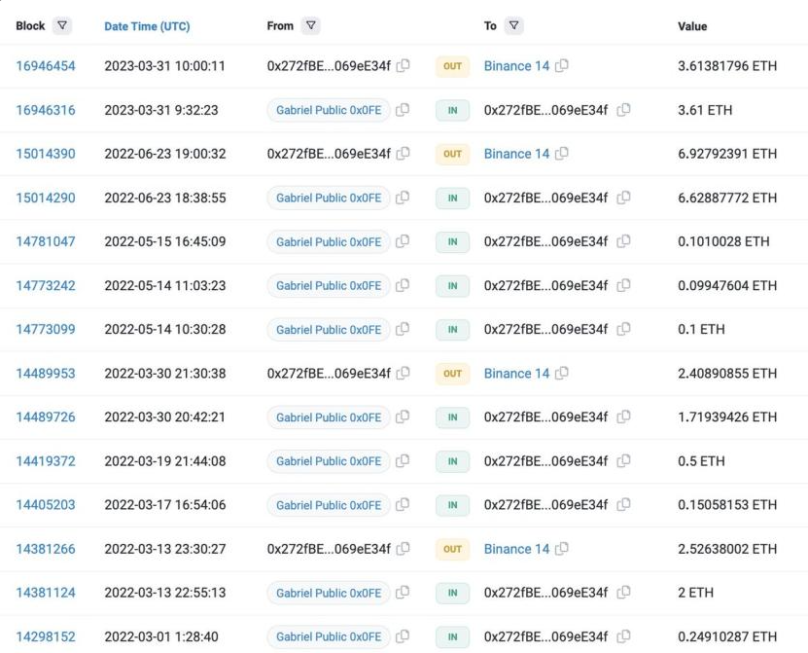Screen dimensions: 808x653
Task: Open block 14381124
Action: (x=46, y=593)
